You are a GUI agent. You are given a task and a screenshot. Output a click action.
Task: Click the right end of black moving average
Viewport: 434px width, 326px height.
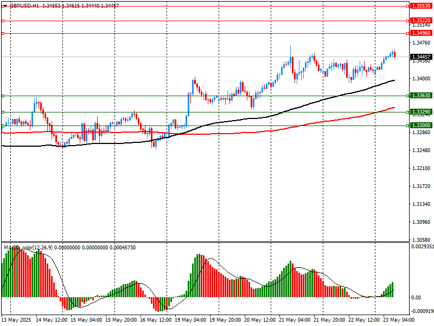point(394,80)
